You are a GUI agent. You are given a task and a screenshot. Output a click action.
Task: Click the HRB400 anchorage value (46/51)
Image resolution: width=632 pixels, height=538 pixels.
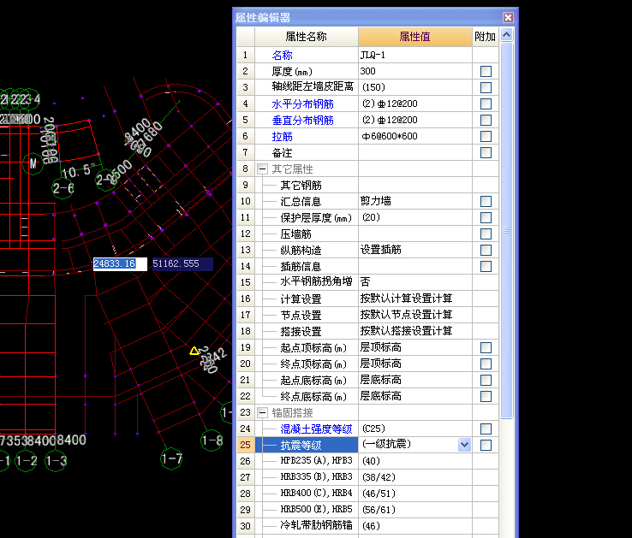click(414, 494)
